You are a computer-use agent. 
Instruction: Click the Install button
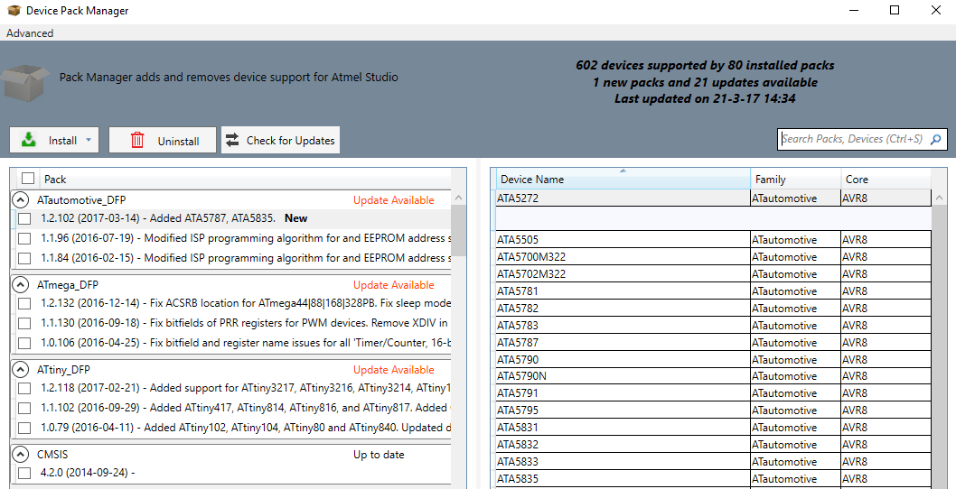click(x=53, y=140)
